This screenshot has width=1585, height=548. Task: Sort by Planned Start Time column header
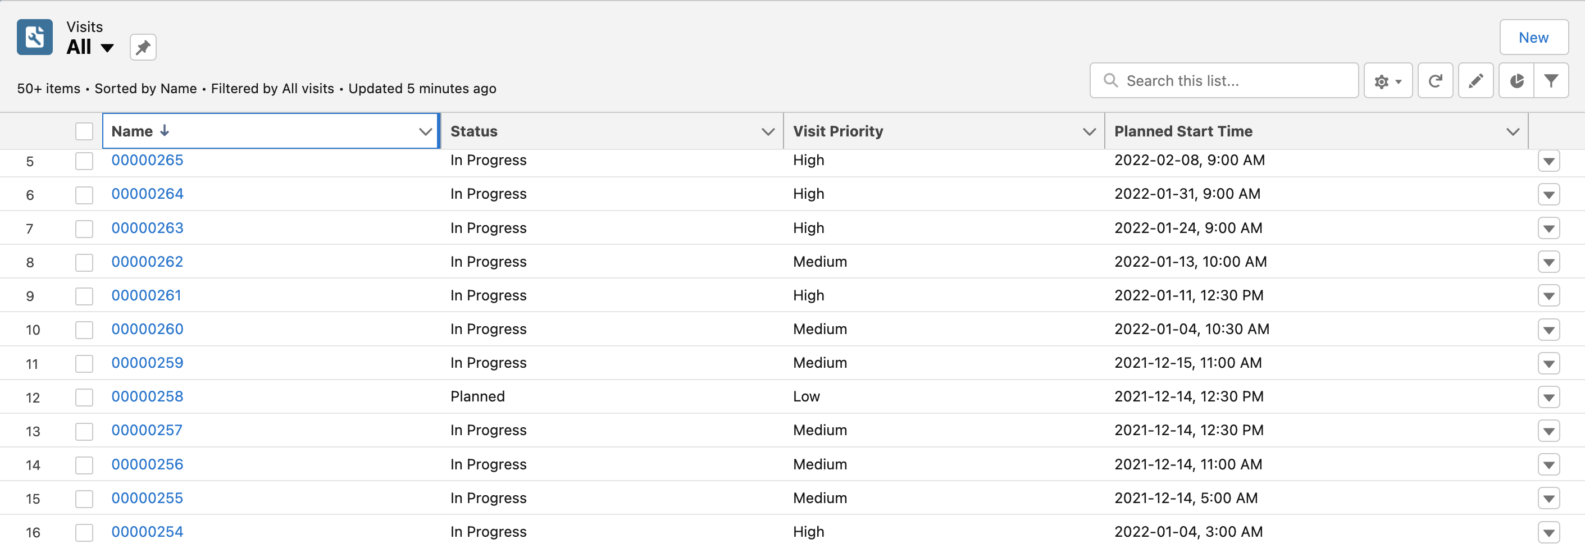point(1183,131)
